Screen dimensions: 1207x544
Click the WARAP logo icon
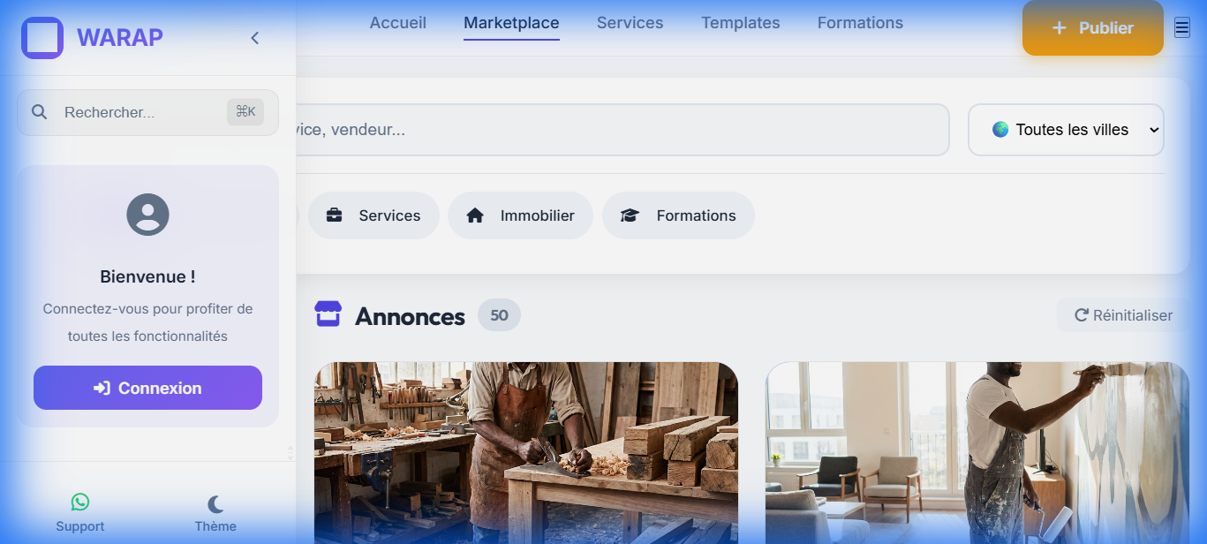41,38
